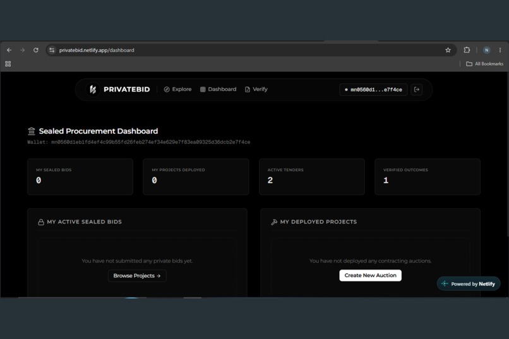Open site information icon in address bar

click(x=52, y=50)
